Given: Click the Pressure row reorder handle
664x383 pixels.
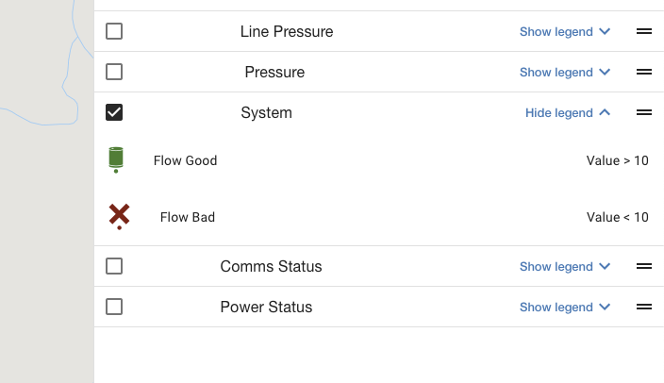Looking at the screenshot, I should pos(643,72).
